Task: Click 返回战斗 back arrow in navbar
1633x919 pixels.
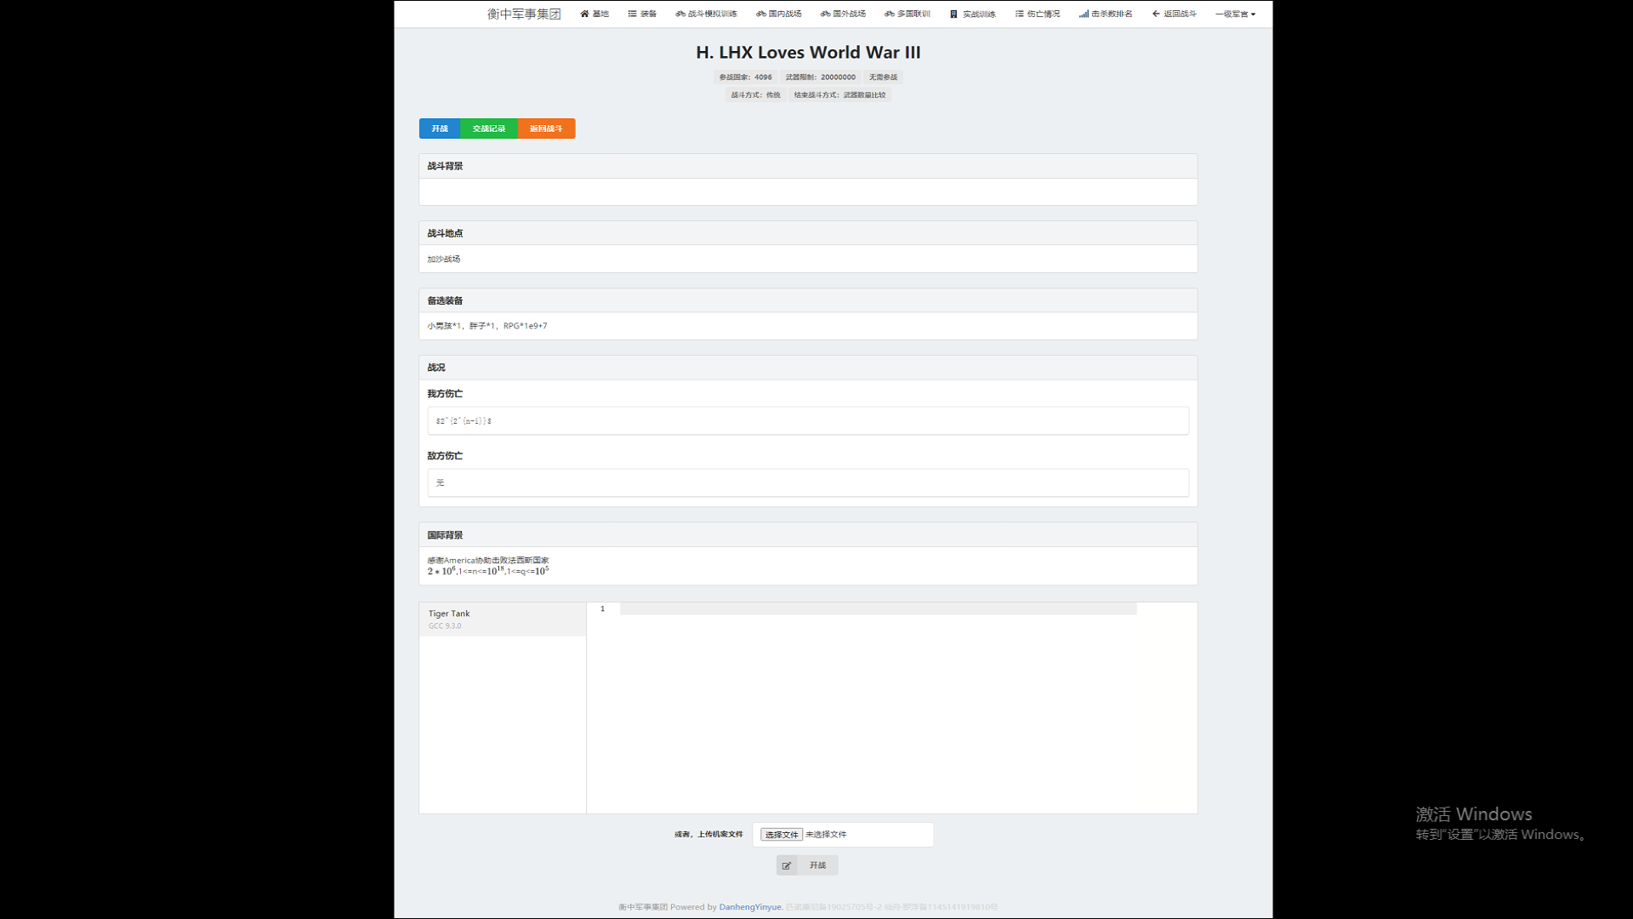Action: point(1174,14)
